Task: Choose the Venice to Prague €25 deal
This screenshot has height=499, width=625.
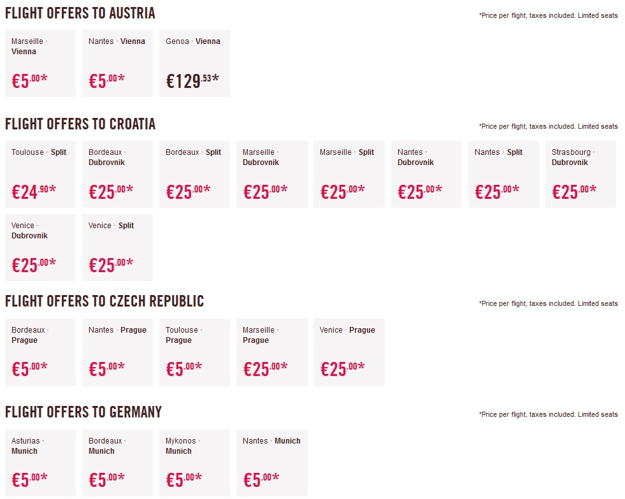Action: 349,352
